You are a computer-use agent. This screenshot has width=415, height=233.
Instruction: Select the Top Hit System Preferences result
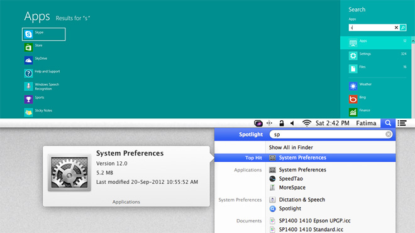point(305,157)
